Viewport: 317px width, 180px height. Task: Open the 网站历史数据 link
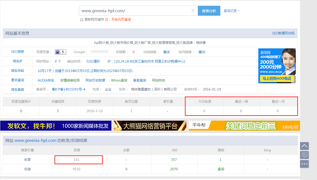(x=95, y=80)
